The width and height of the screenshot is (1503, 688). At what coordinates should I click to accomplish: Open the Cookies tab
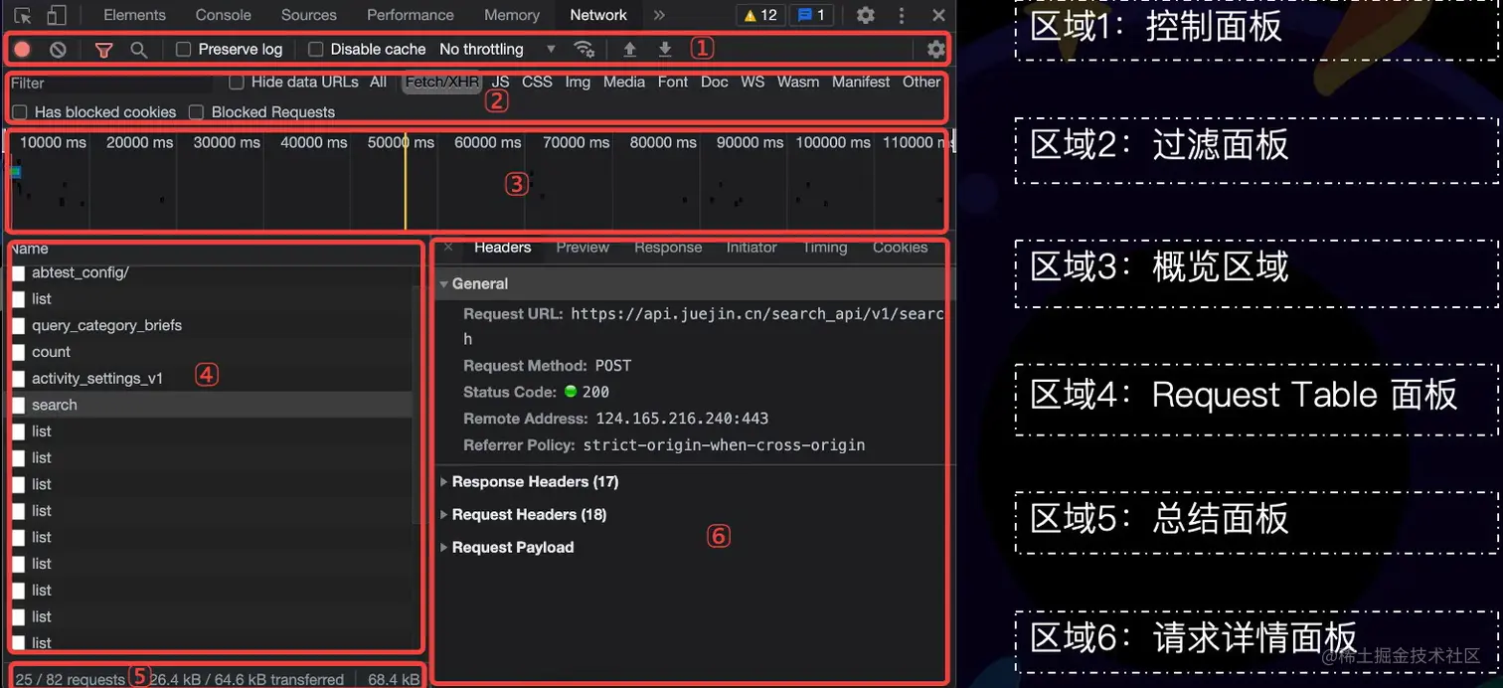click(x=900, y=247)
